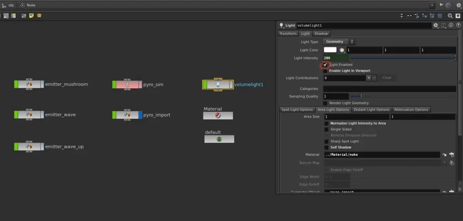Click the blue circular link icon
Image resolution: width=463 pixels, height=221 pixels.
pyautogui.click(x=448, y=5)
